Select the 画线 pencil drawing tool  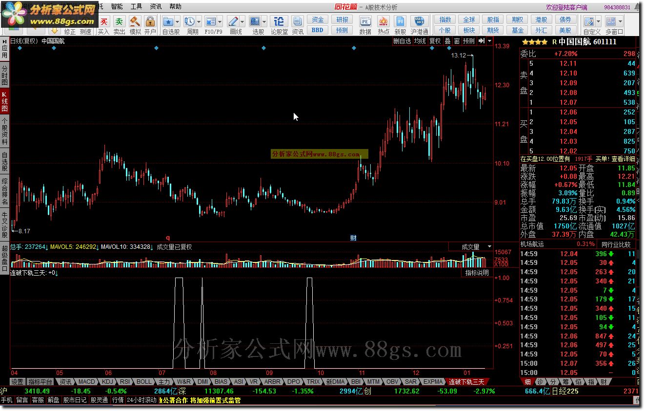[233, 21]
